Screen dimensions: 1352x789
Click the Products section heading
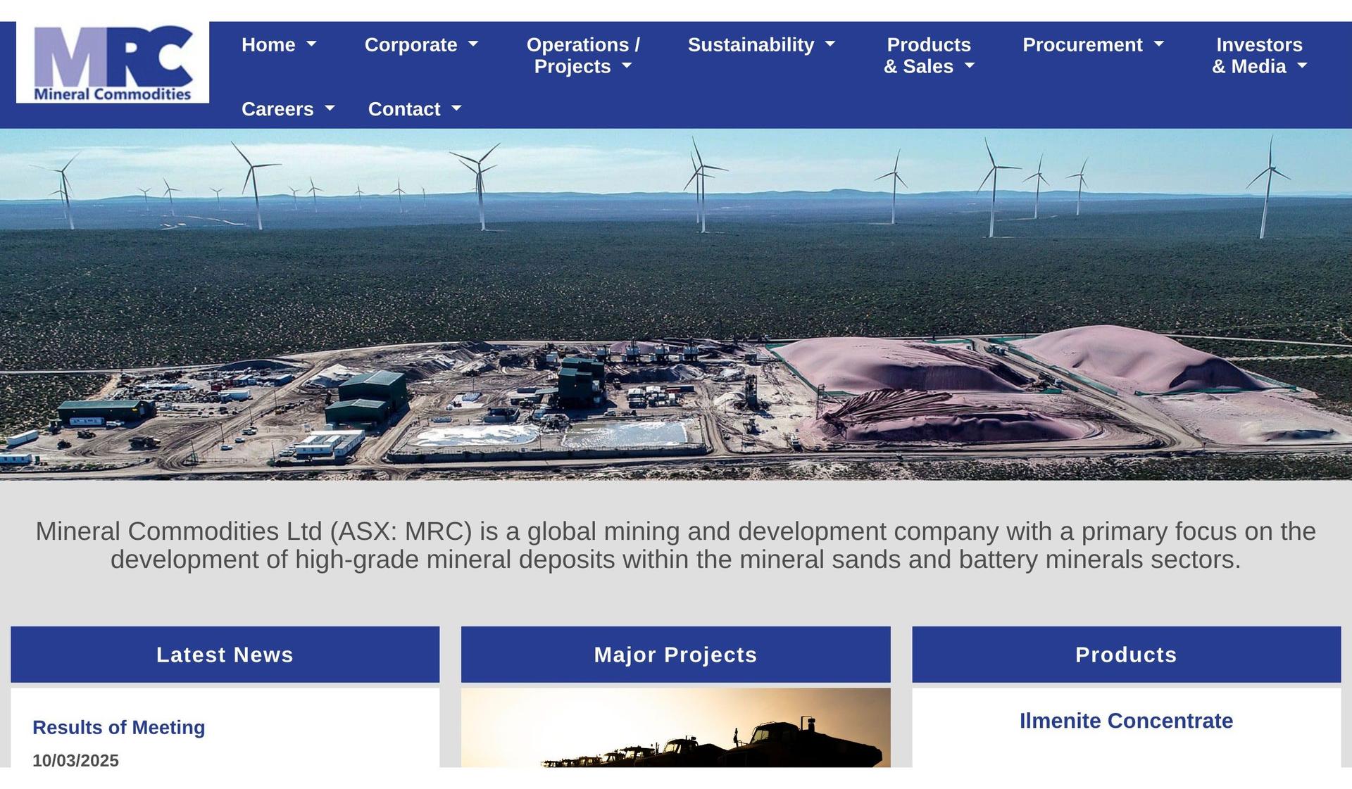pos(1126,655)
